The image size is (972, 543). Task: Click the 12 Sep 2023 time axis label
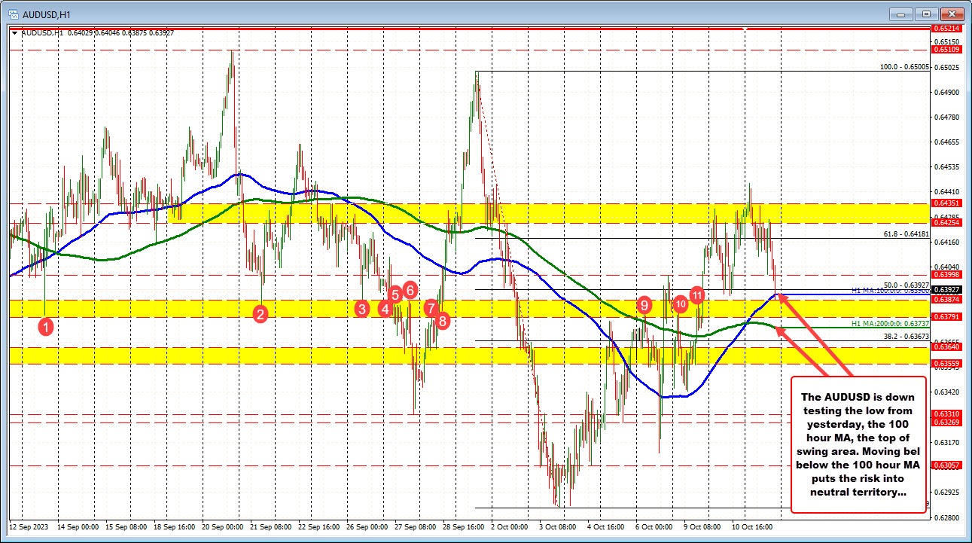tap(28, 527)
